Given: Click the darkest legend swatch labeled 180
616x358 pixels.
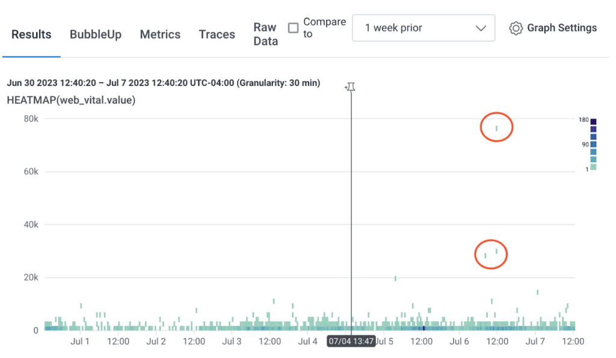Looking at the screenshot, I should pos(593,122).
